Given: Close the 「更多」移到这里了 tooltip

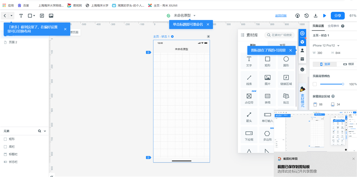Looking at the screenshot, I should 65,29.
